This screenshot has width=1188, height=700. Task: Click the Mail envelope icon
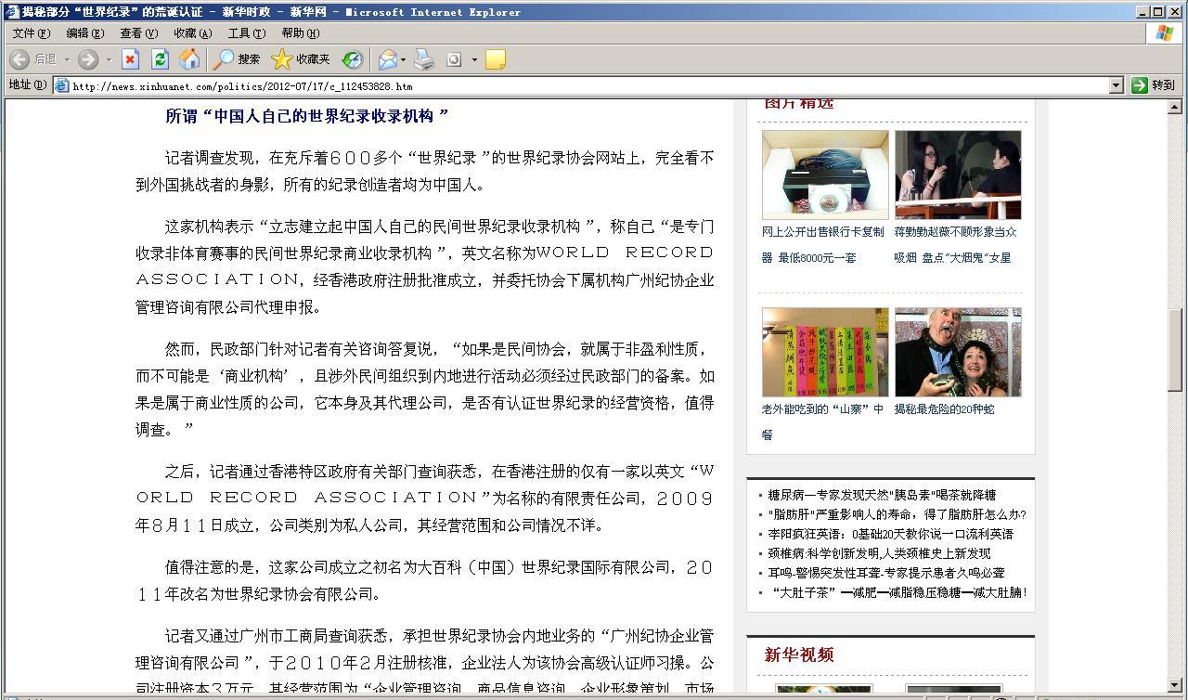point(387,59)
